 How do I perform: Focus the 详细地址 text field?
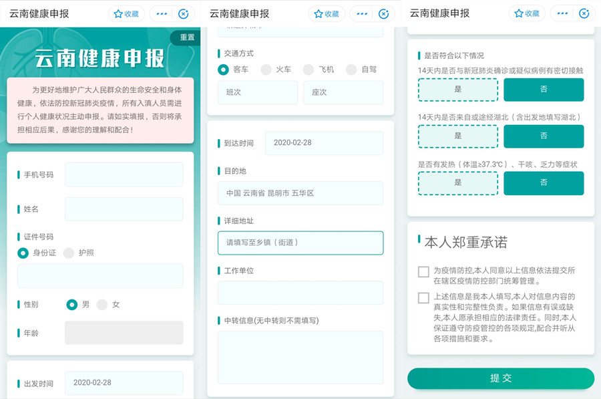(x=300, y=243)
